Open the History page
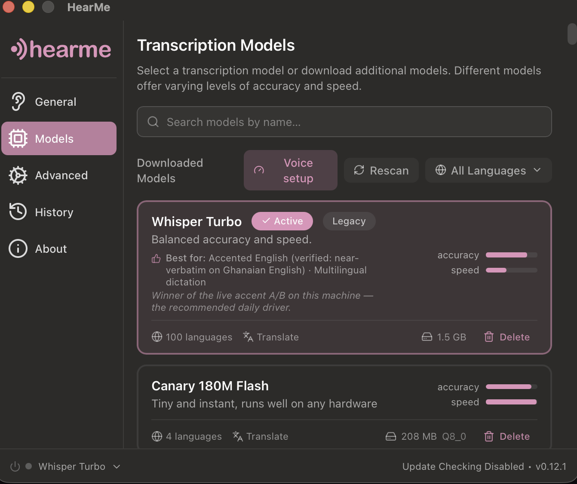This screenshot has width=577, height=484. click(59, 212)
